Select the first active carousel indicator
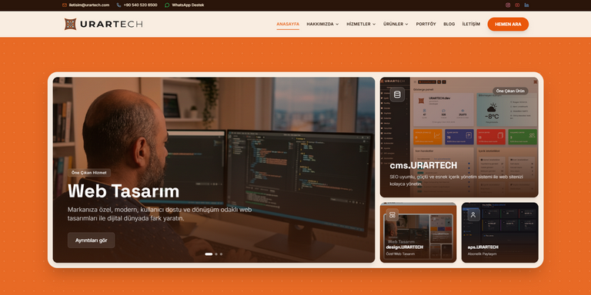 [209, 254]
